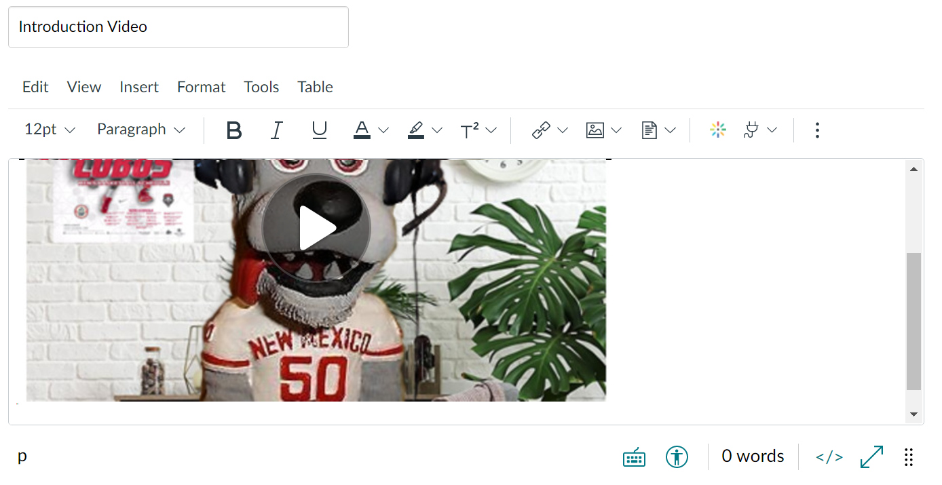Open the 12pt font size dropdown
The width and height of the screenshot is (942, 485).
pyautogui.click(x=50, y=130)
